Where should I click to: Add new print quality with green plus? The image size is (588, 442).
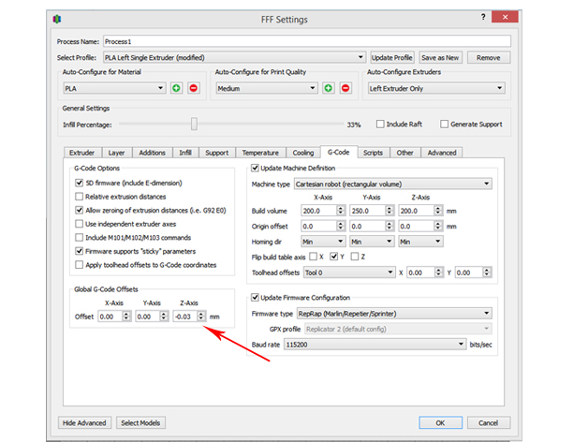click(x=329, y=88)
